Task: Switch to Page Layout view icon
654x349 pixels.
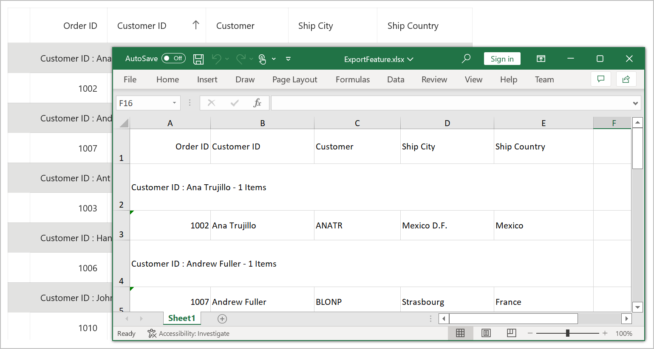Action: (486, 333)
